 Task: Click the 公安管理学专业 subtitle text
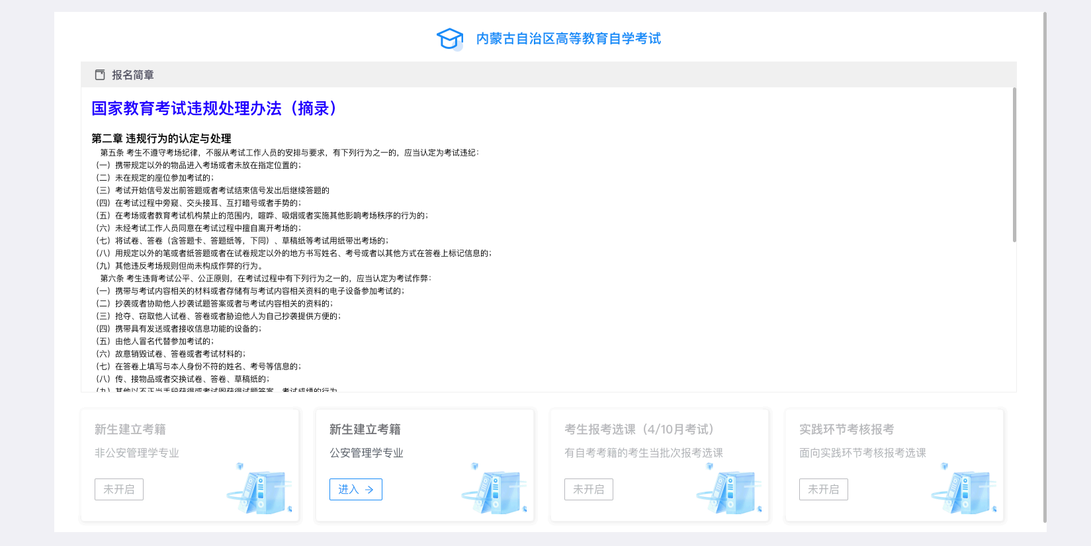(x=367, y=453)
